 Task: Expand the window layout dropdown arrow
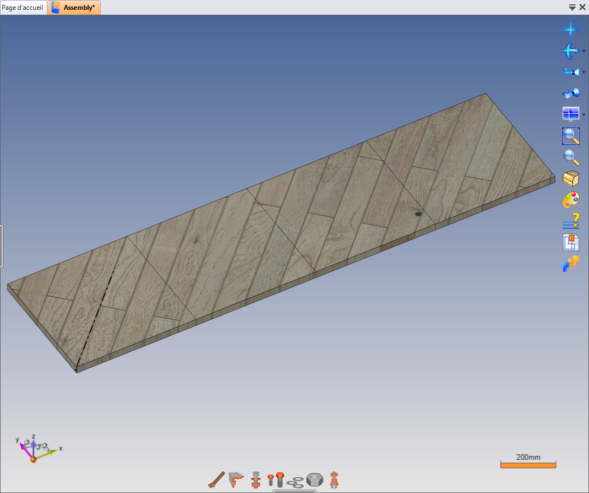tap(584, 114)
